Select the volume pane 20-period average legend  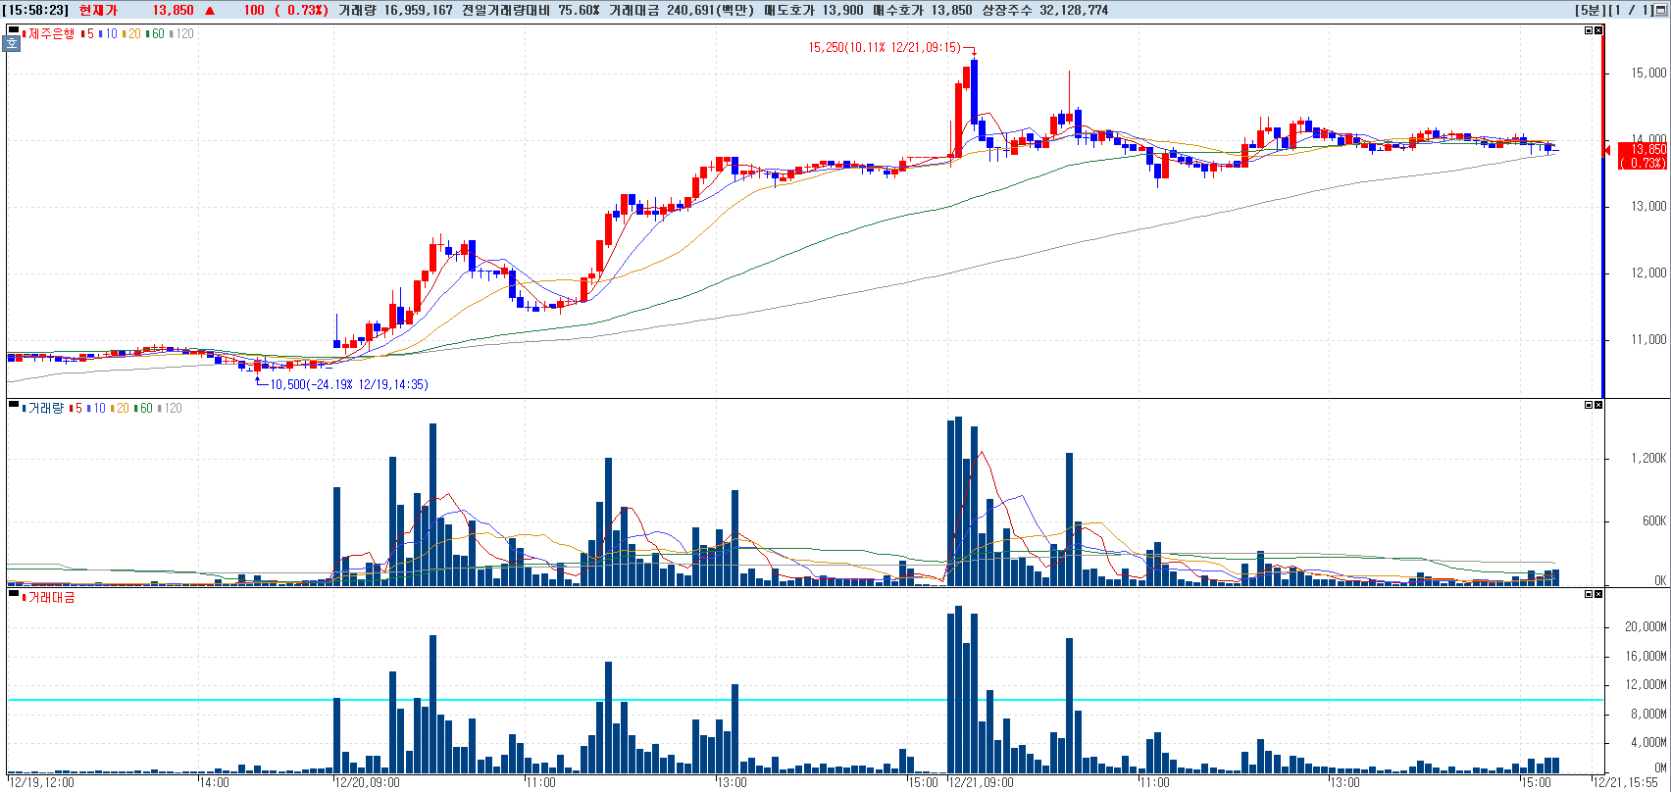point(121,408)
